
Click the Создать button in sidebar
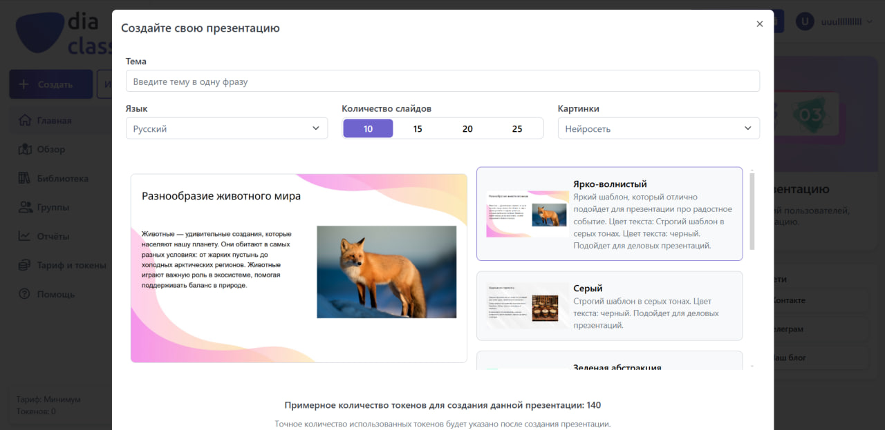[51, 84]
